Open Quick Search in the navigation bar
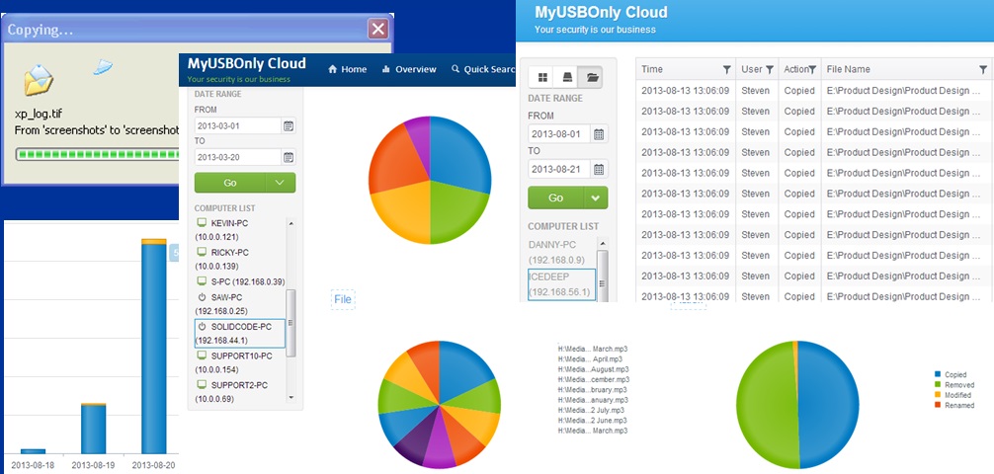 click(x=483, y=70)
